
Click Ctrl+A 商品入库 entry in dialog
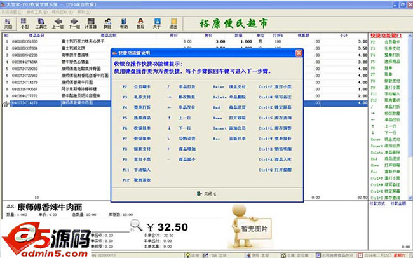[275, 160]
